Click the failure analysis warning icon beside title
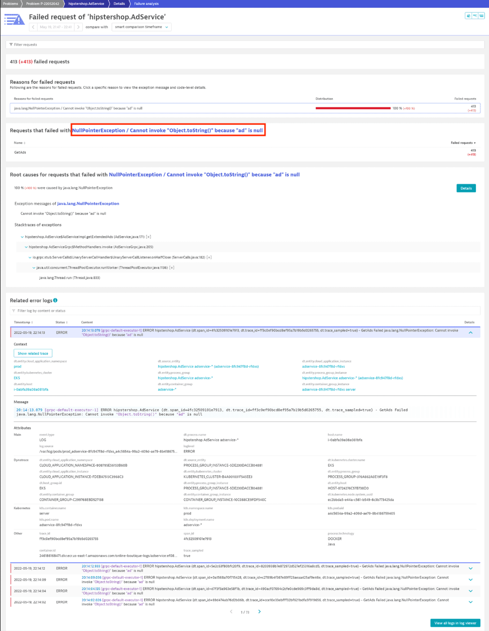 tap(15, 20)
